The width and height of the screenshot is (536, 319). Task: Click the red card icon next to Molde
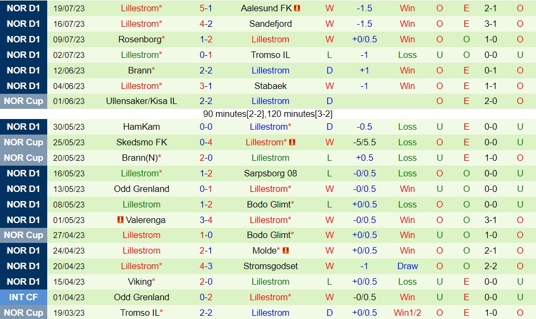pos(286,251)
